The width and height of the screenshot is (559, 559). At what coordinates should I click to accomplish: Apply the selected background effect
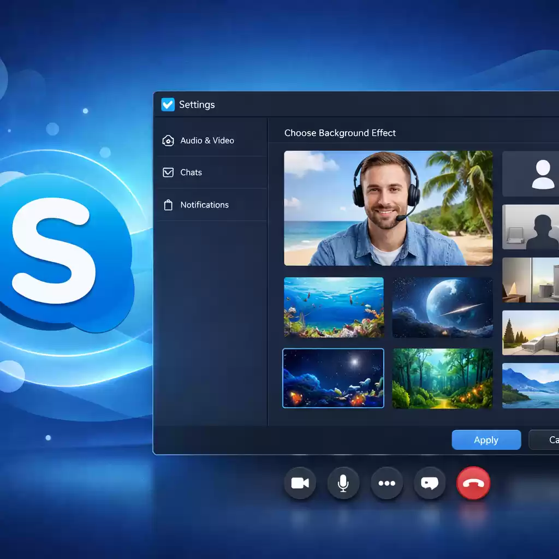(x=486, y=440)
